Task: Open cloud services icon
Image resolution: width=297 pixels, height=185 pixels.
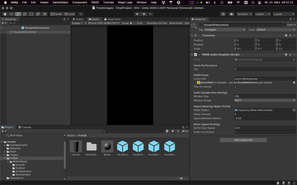Action: [x=231, y=14]
